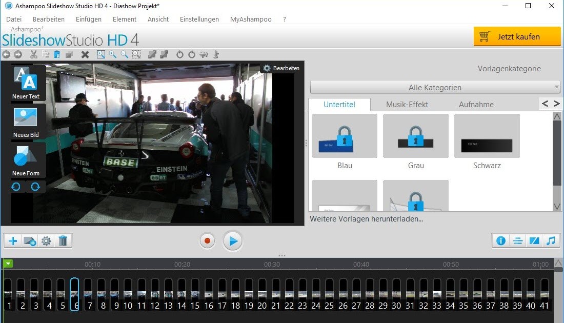Click the vertical flip icon
564x323 pixels.
[216, 54]
